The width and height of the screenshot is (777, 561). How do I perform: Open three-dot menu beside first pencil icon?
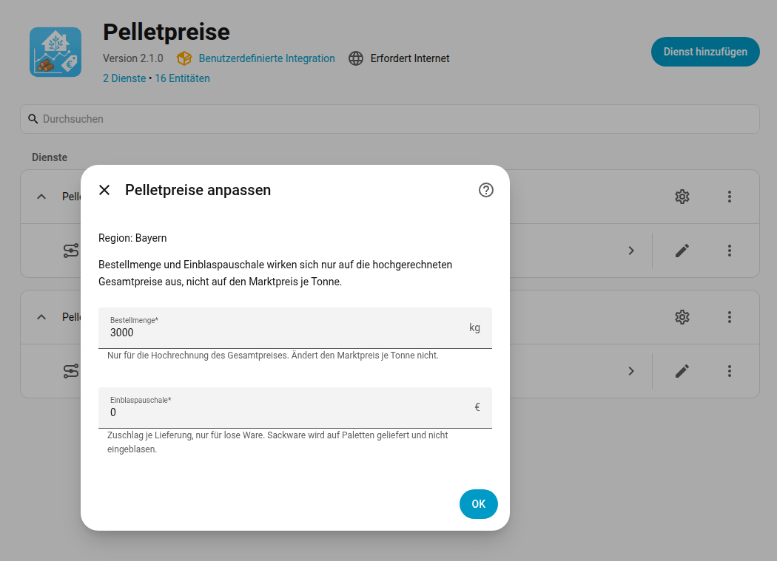click(x=729, y=251)
